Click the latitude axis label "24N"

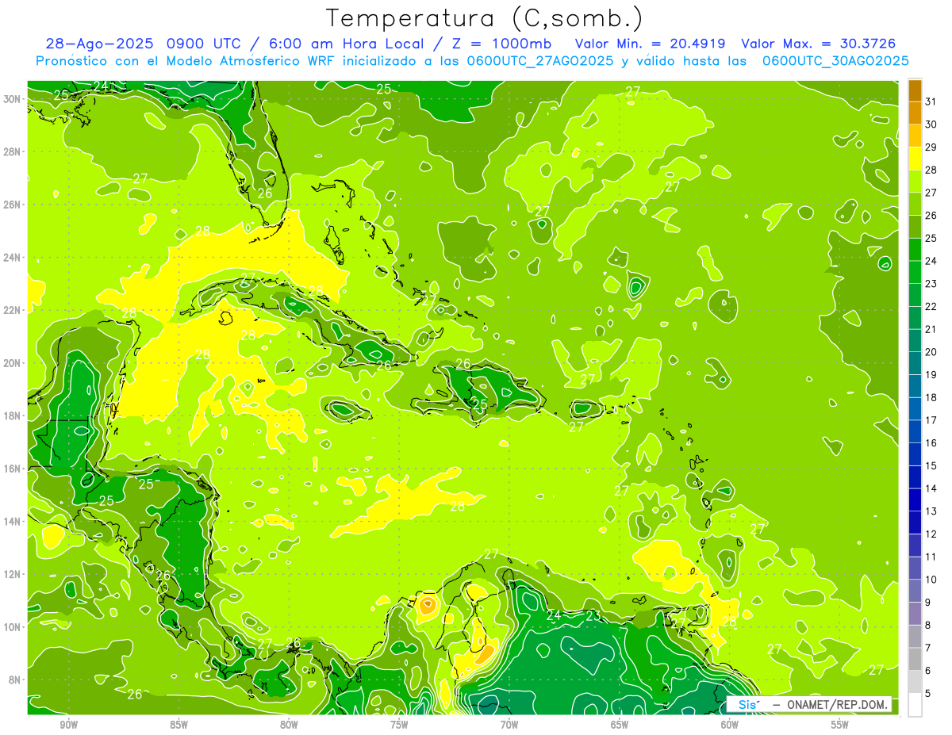click(x=13, y=258)
